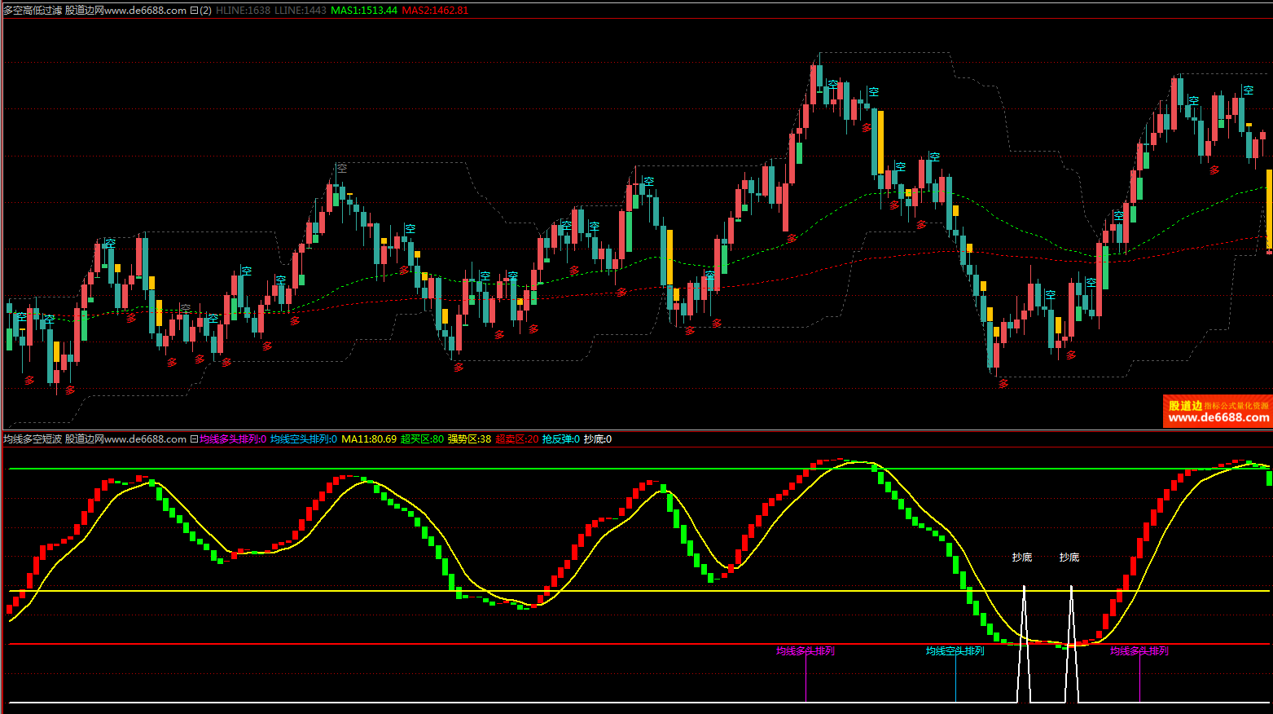Click the right 抄底 signal label on oscillator
Image resolution: width=1273 pixels, height=714 pixels.
[x=1069, y=558]
